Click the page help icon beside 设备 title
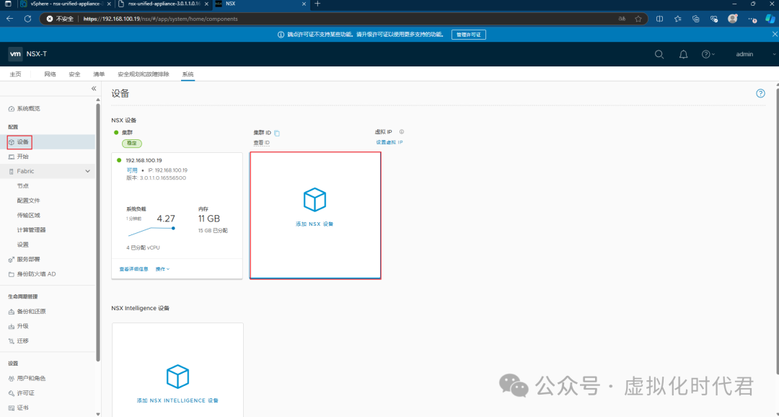Image resolution: width=779 pixels, height=417 pixels. (x=761, y=94)
